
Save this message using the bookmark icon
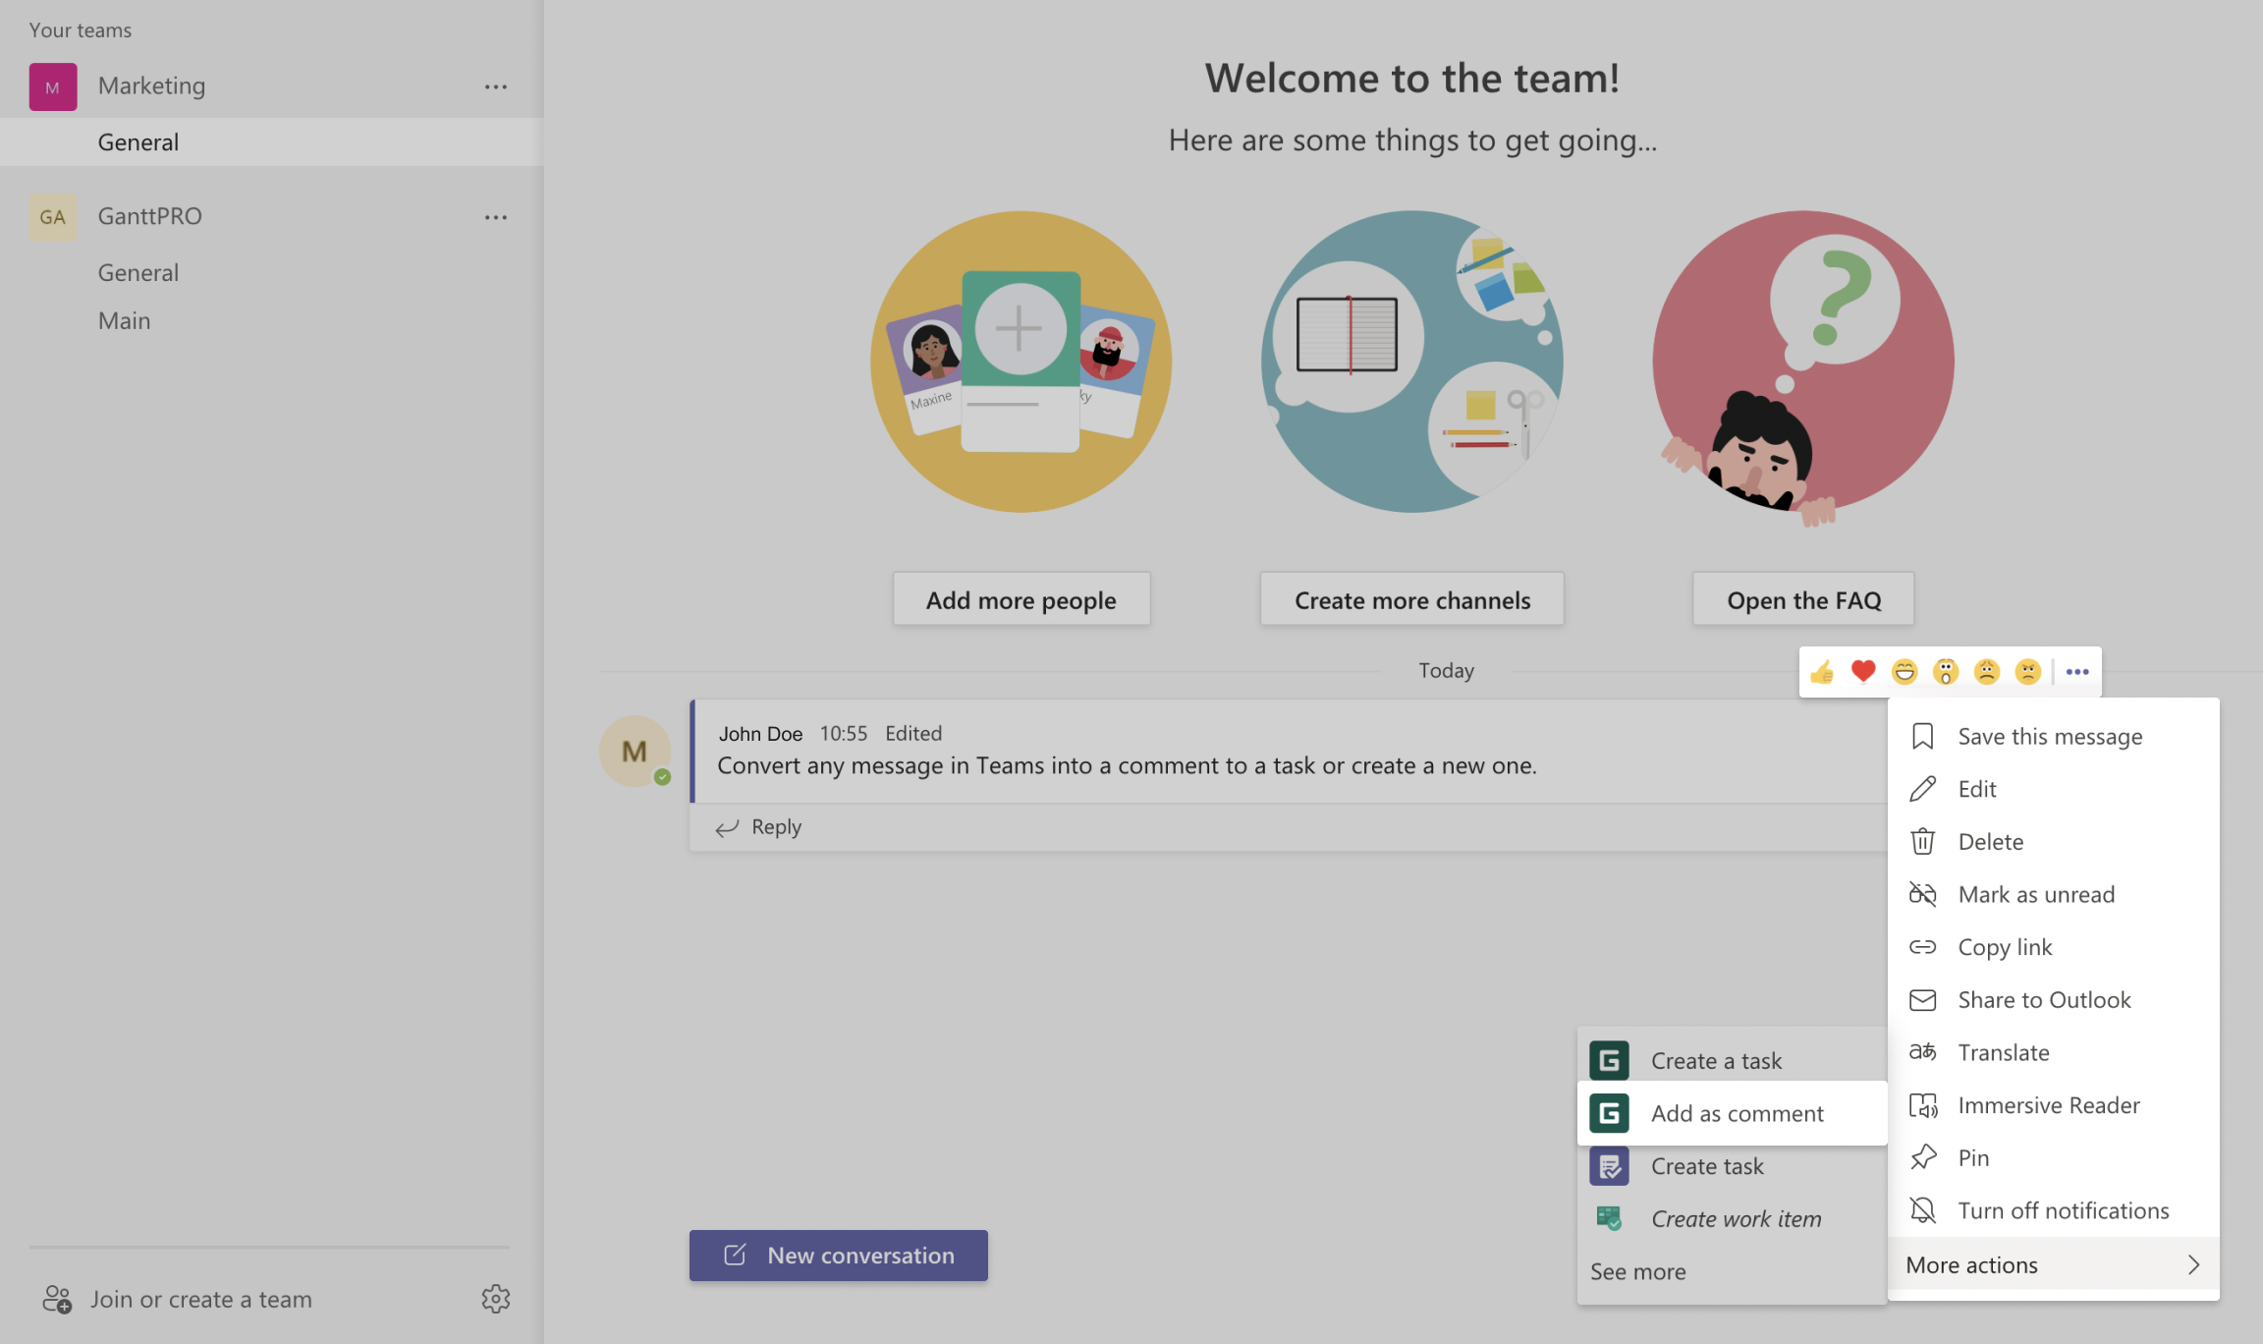[x=1922, y=736]
